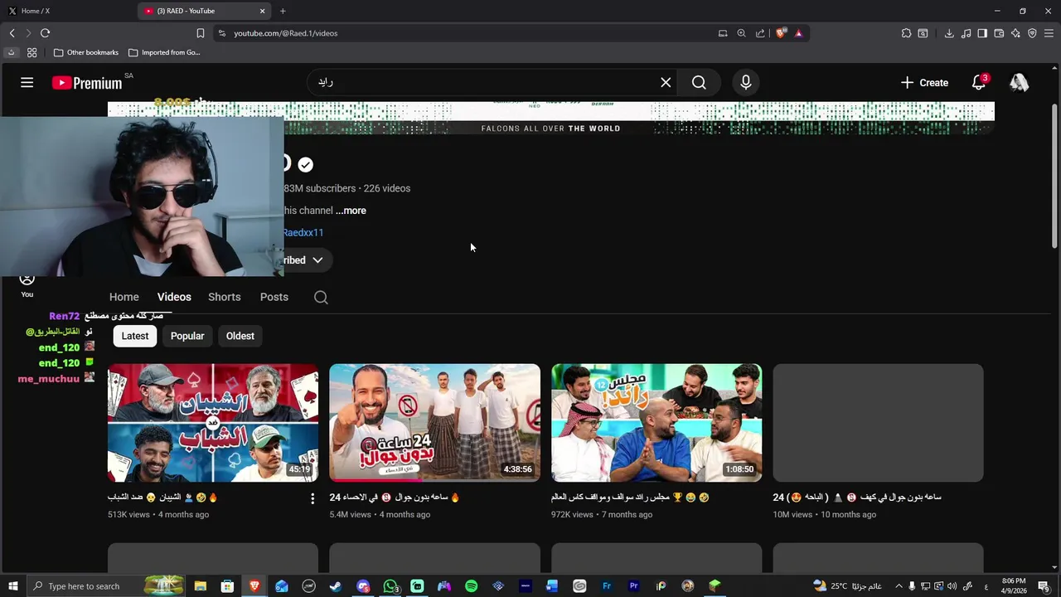1061x597 pixels.
Task: Open the Other bookmarks folder
Action: [86, 52]
